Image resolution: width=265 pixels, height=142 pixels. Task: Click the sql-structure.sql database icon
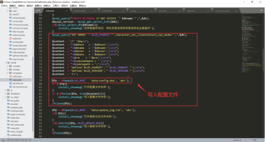pyautogui.click(x=10, y=87)
